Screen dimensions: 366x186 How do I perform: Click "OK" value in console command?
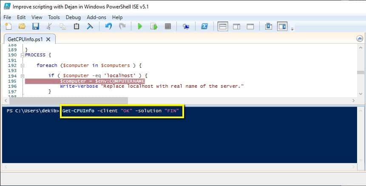[127, 111]
